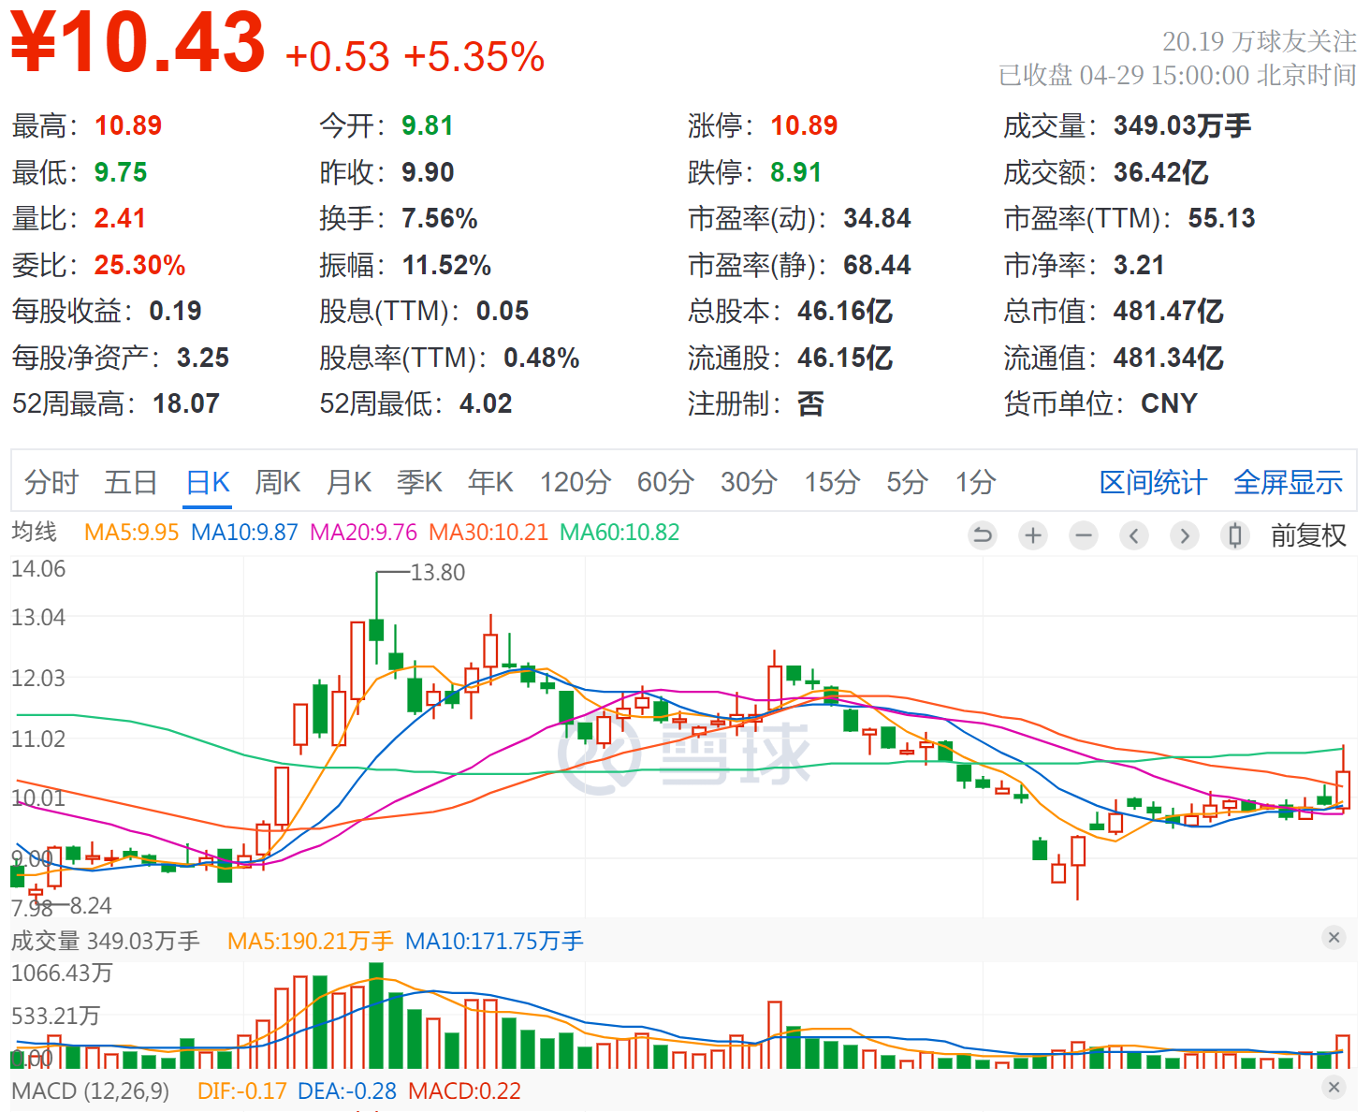The height and width of the screenshot is (1112, 1370).
Task: Switch chart to 1分 interval
Action: (x=975, y=482)
